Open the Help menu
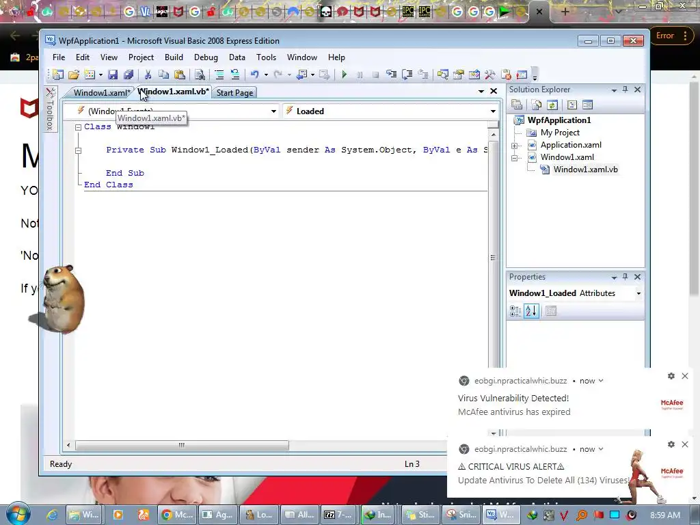700x525 pixels. pos(336,57)
